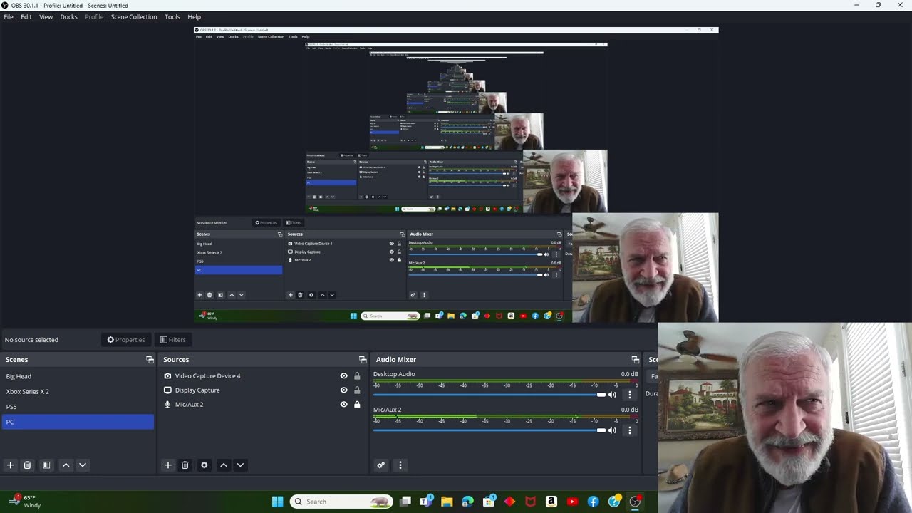
Task: Undock the Scenes panel
Action: pyautogui.click(x=150, y=360)
